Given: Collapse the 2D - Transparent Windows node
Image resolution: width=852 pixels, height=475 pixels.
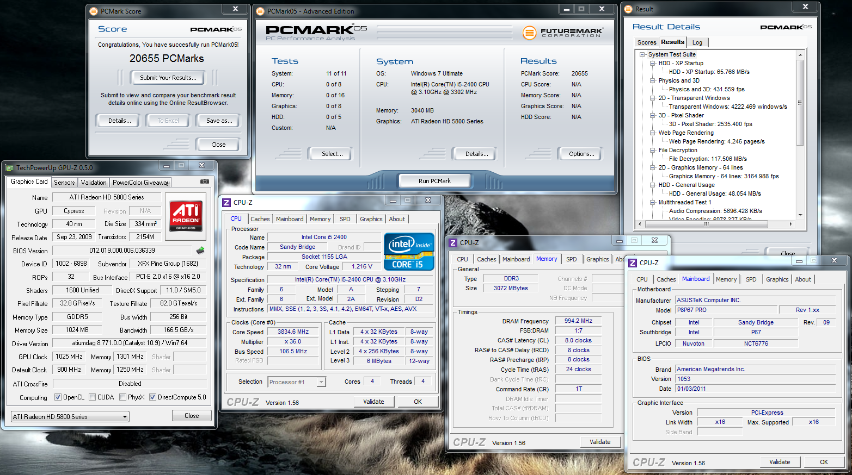Looking at the screenshot, I should [653, 98].
